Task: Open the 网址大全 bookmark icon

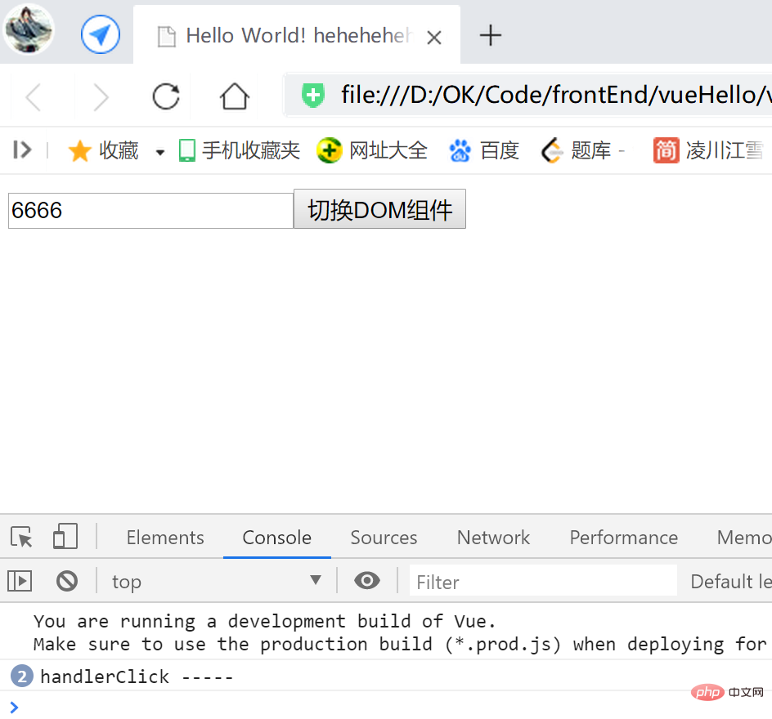Action: click(329, 150)
